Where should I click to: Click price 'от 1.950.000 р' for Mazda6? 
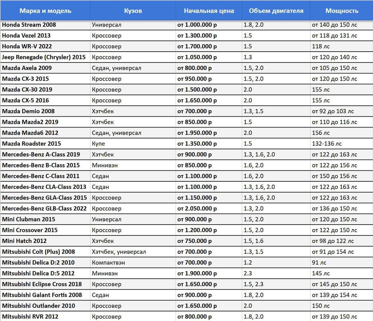(x=209, y=133)
